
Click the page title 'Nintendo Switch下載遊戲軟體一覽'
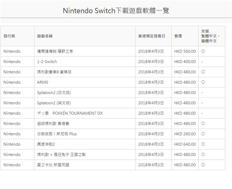116,10
